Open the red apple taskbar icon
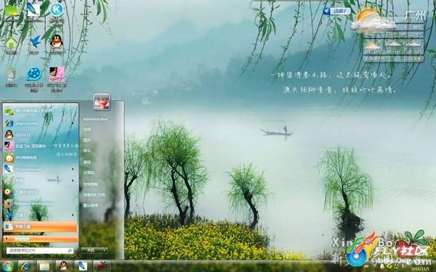Image resolution: width=436 pixels, height=272 pixels. point(102,266)
